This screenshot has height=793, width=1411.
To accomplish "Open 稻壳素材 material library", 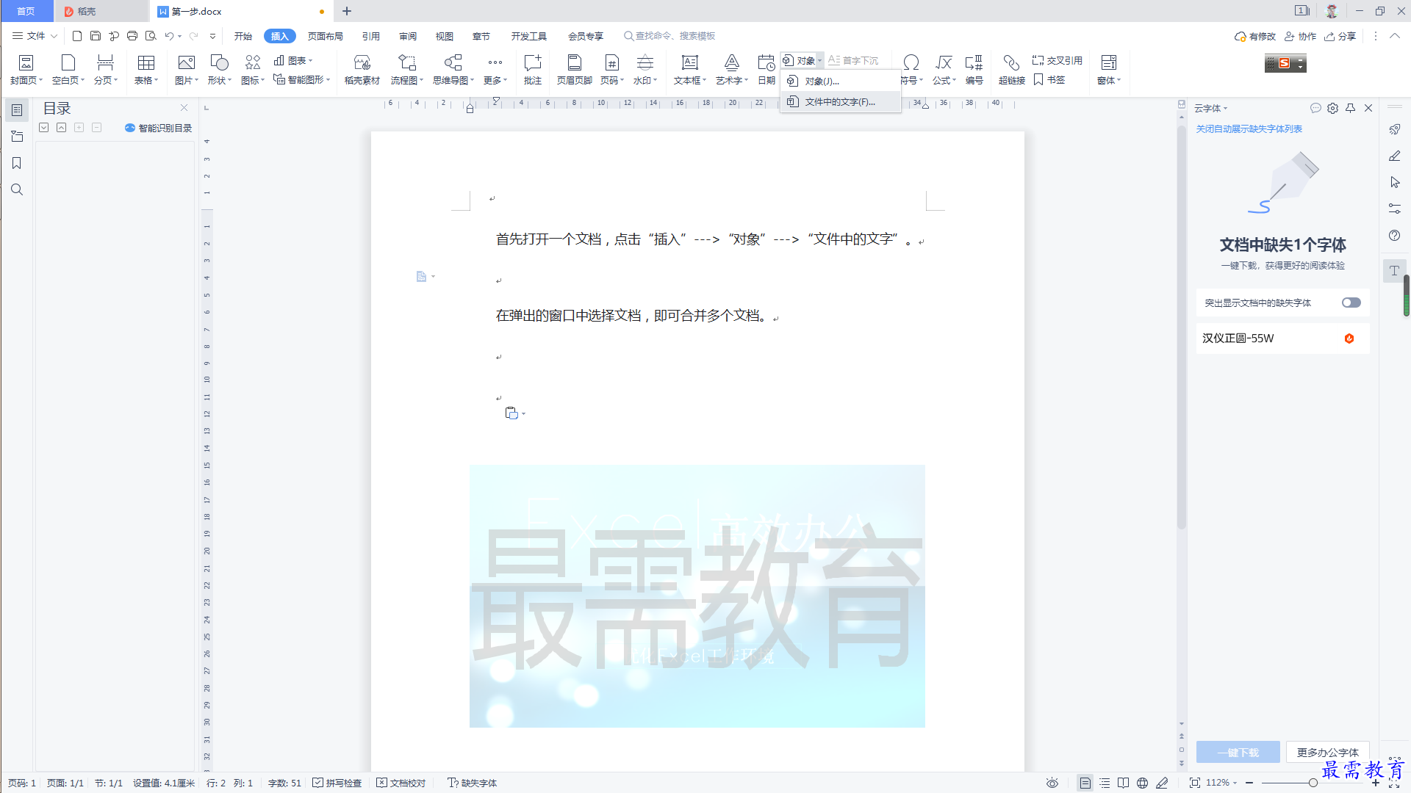I will coord(362,70).
